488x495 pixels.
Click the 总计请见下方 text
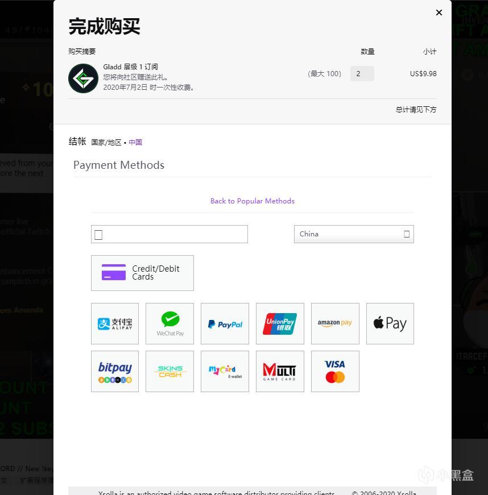(x=416, y=110)
